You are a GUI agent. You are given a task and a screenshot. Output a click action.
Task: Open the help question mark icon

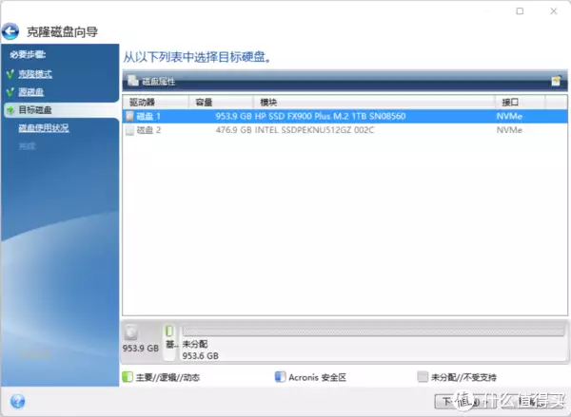pos(17,402)
